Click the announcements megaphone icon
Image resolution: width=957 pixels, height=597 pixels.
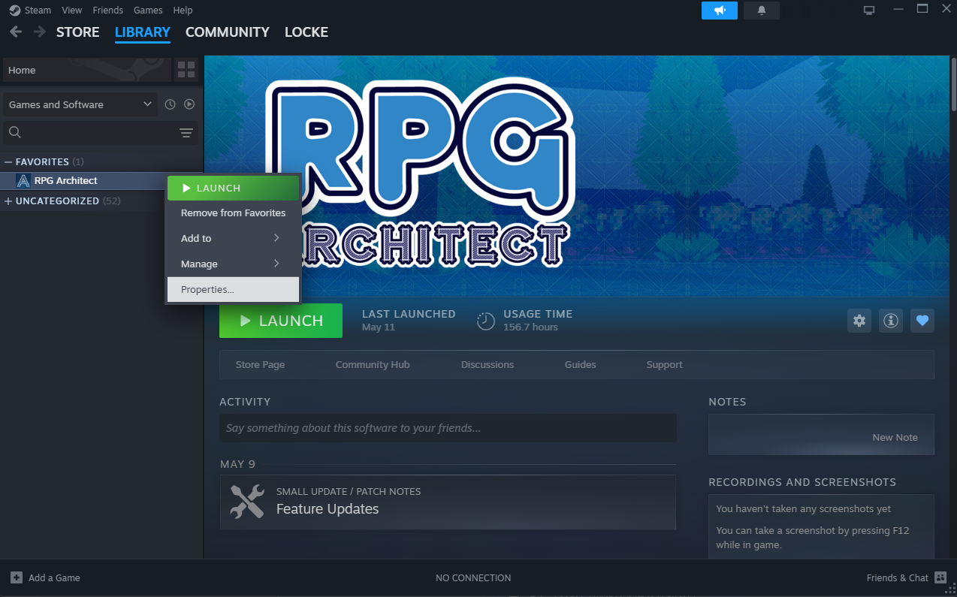coord(720,11)
